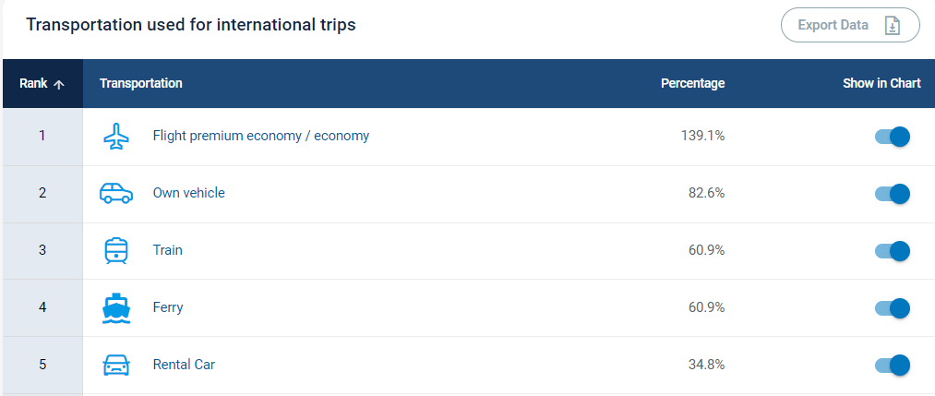
Task: Sort by the Percentage column header
Action: click(692, 83)
